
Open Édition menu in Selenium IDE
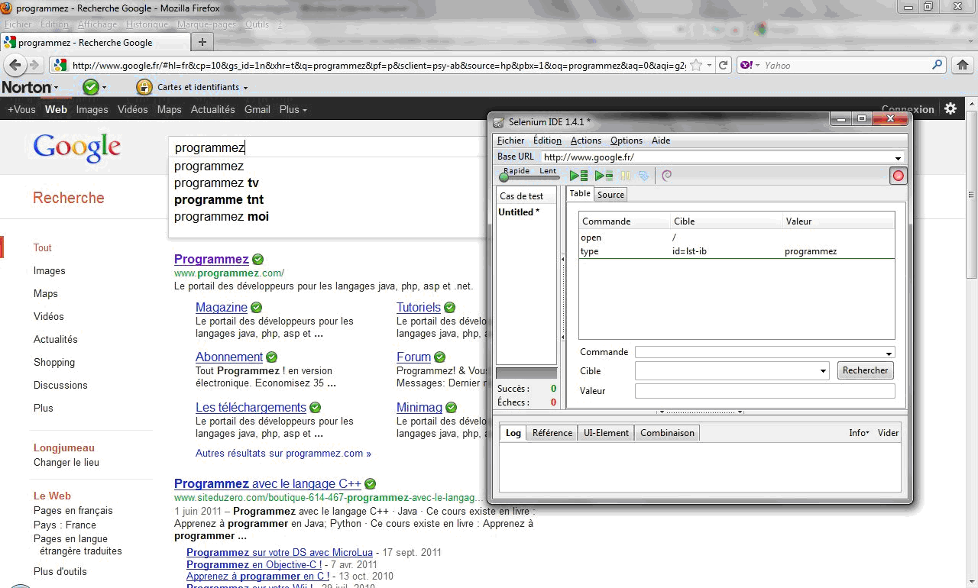tap(547, 141)
